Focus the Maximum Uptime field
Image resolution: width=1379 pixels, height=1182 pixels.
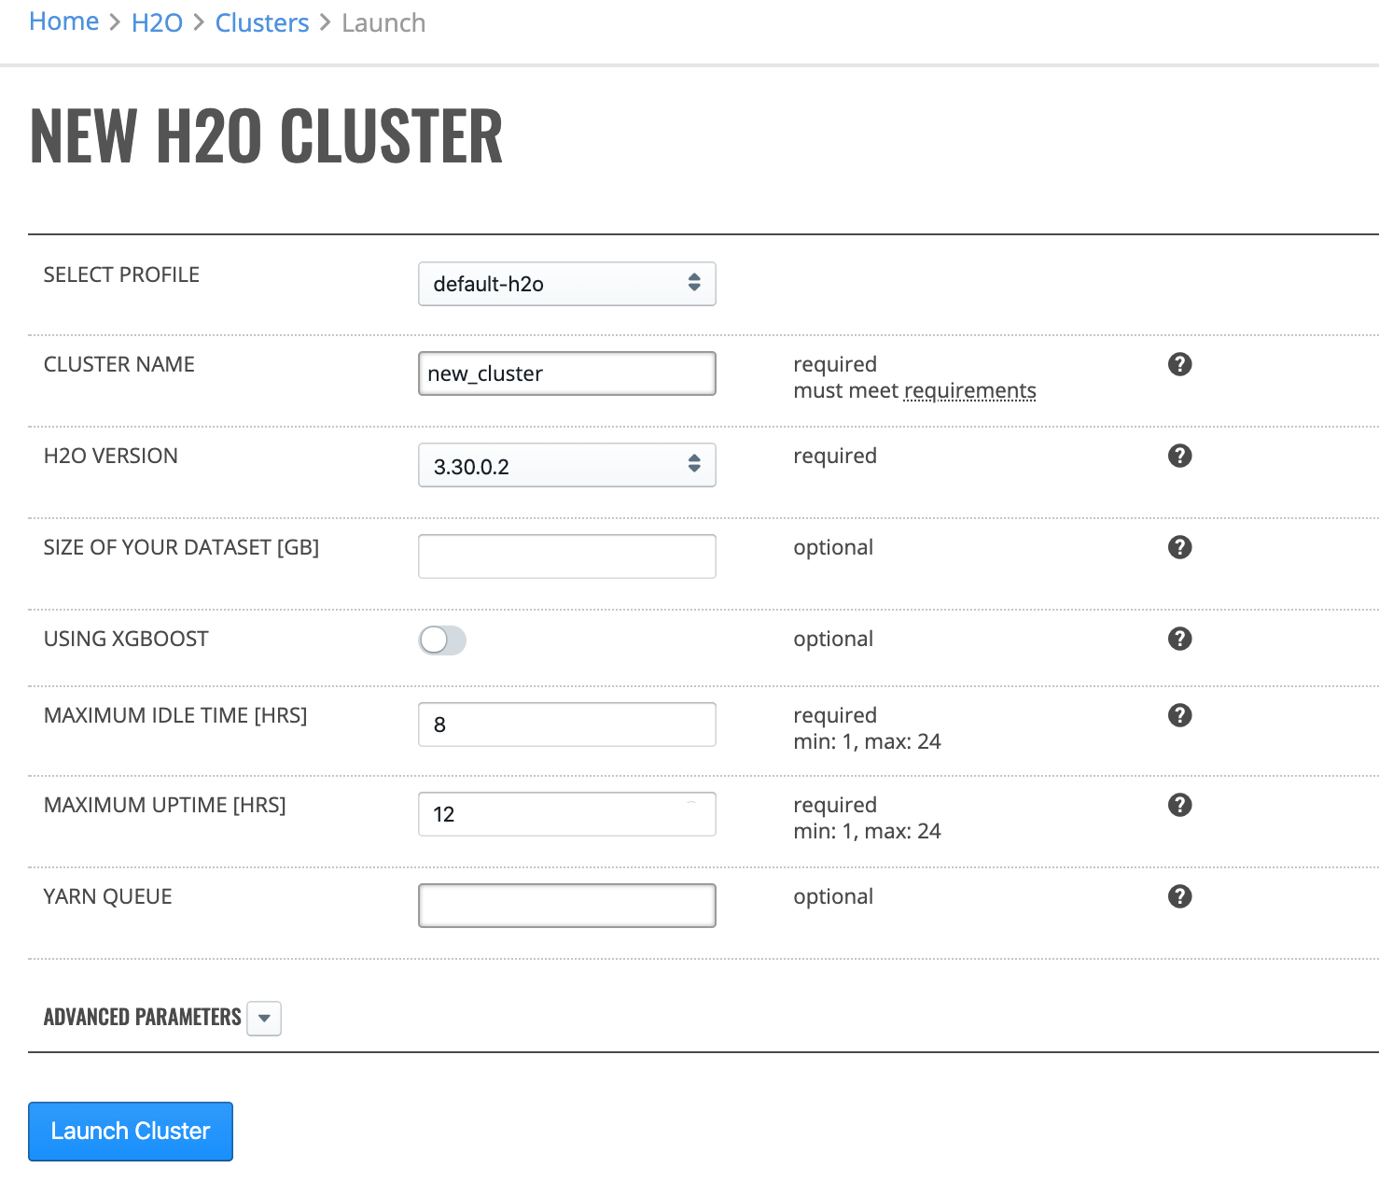pyautogui.click(x=567, y=814)
